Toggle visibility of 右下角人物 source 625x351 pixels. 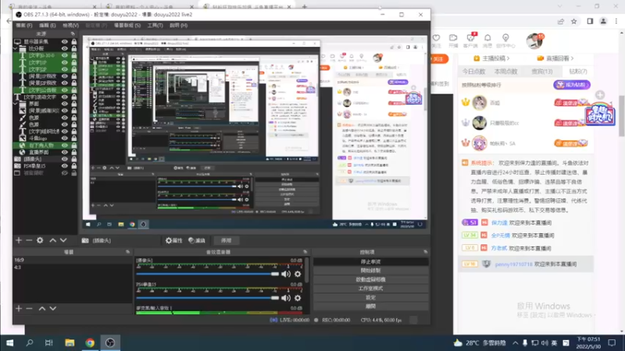point(64,145)
